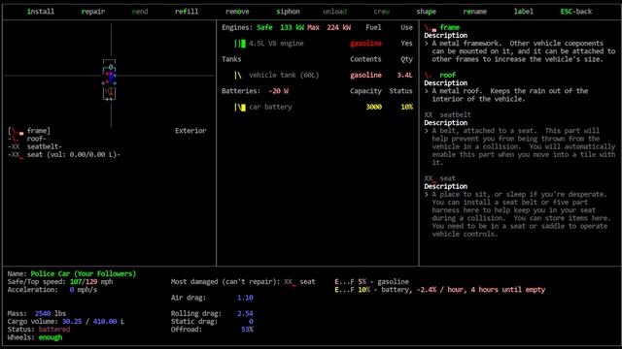Click the Rolling drag 2.54 value
This screenshot has width=622, height=349.
point(245,313)
